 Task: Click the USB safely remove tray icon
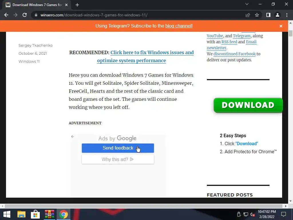[x=239, y=214]
